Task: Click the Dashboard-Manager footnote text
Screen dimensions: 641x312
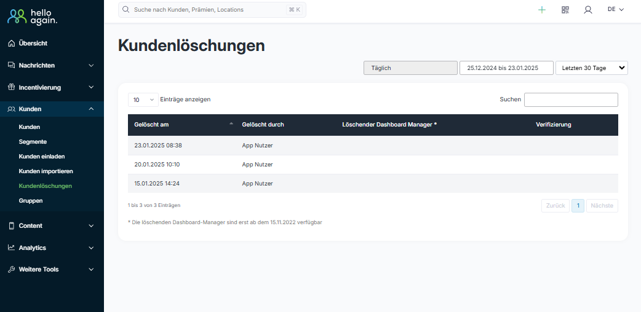Action: (x=225, y=222)
